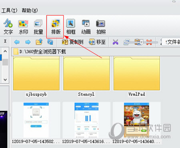
Task: Click the Stencyl folder name label
Action: click(x=86, y=94)
